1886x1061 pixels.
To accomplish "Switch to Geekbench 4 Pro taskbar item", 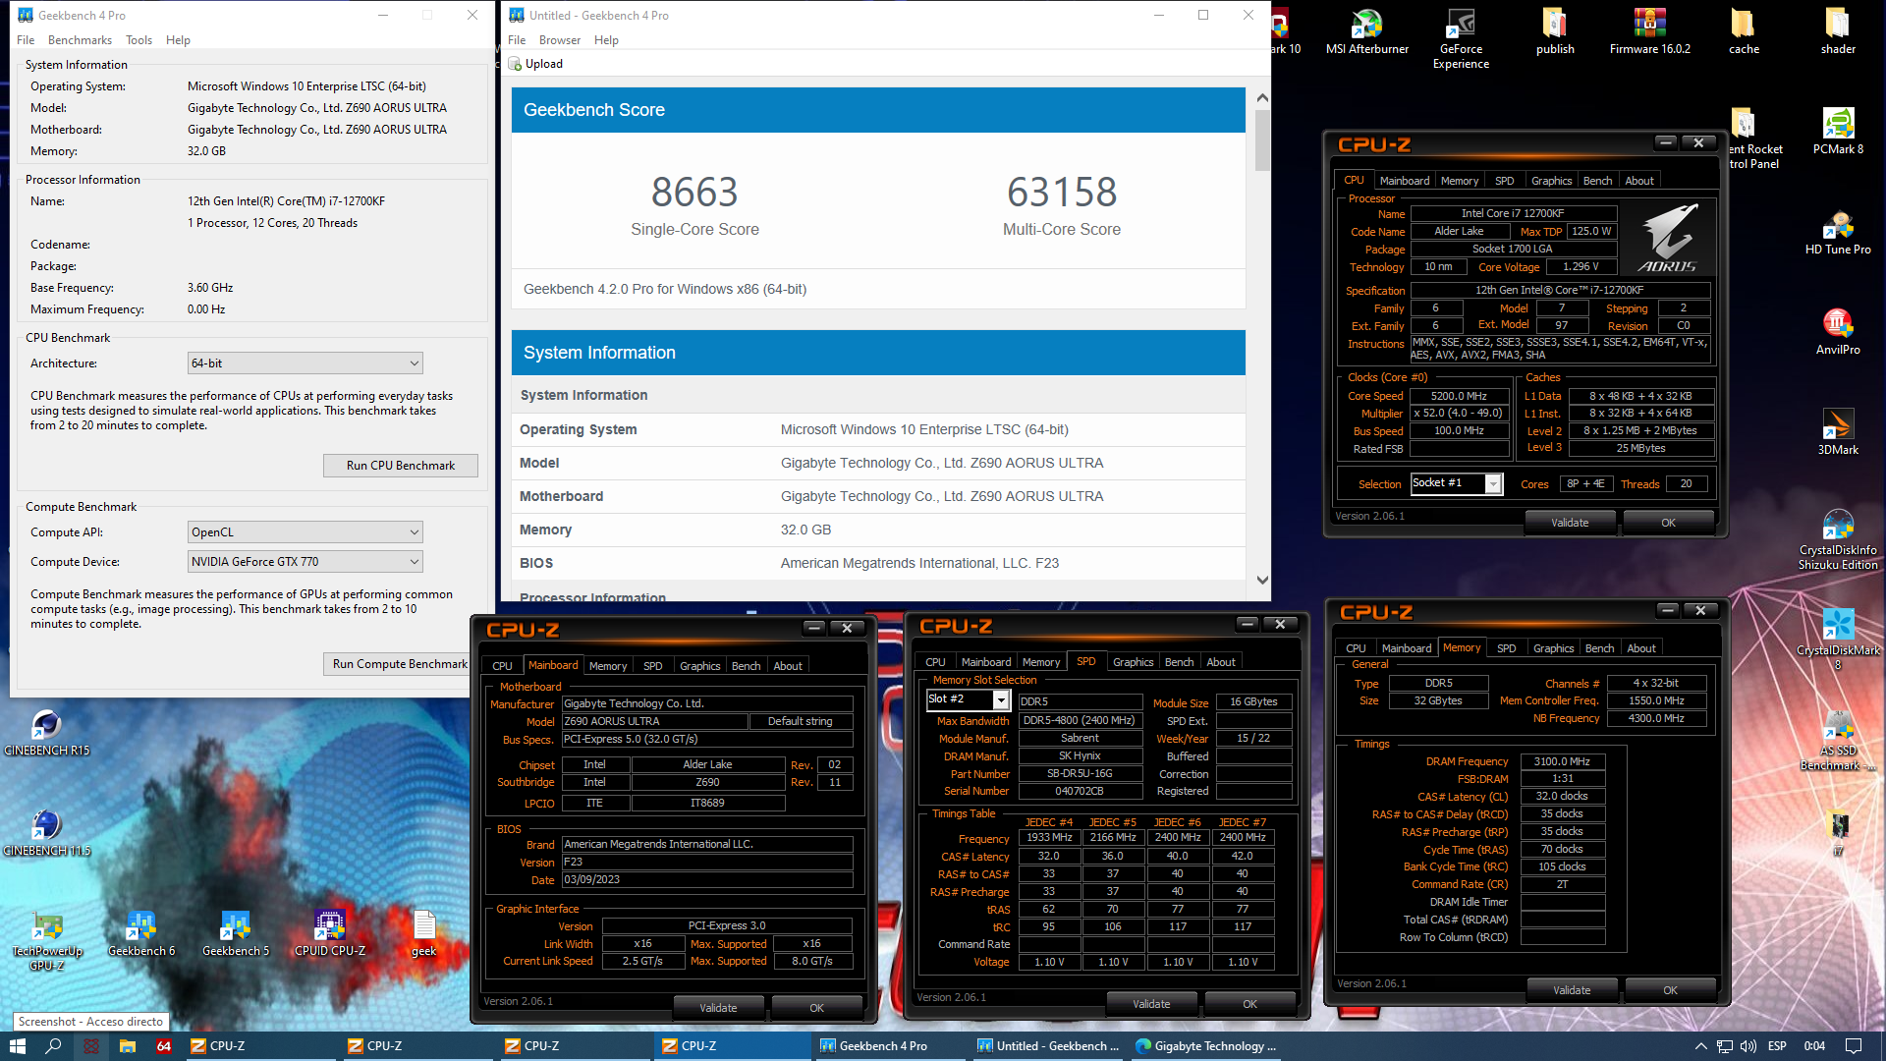I will click(892, 1046).
